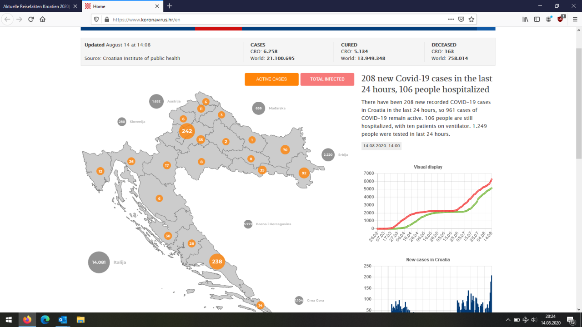Open the notification center icon
Image resolution: width=582 pixels, height=327 pixels.
coord(572,320)
